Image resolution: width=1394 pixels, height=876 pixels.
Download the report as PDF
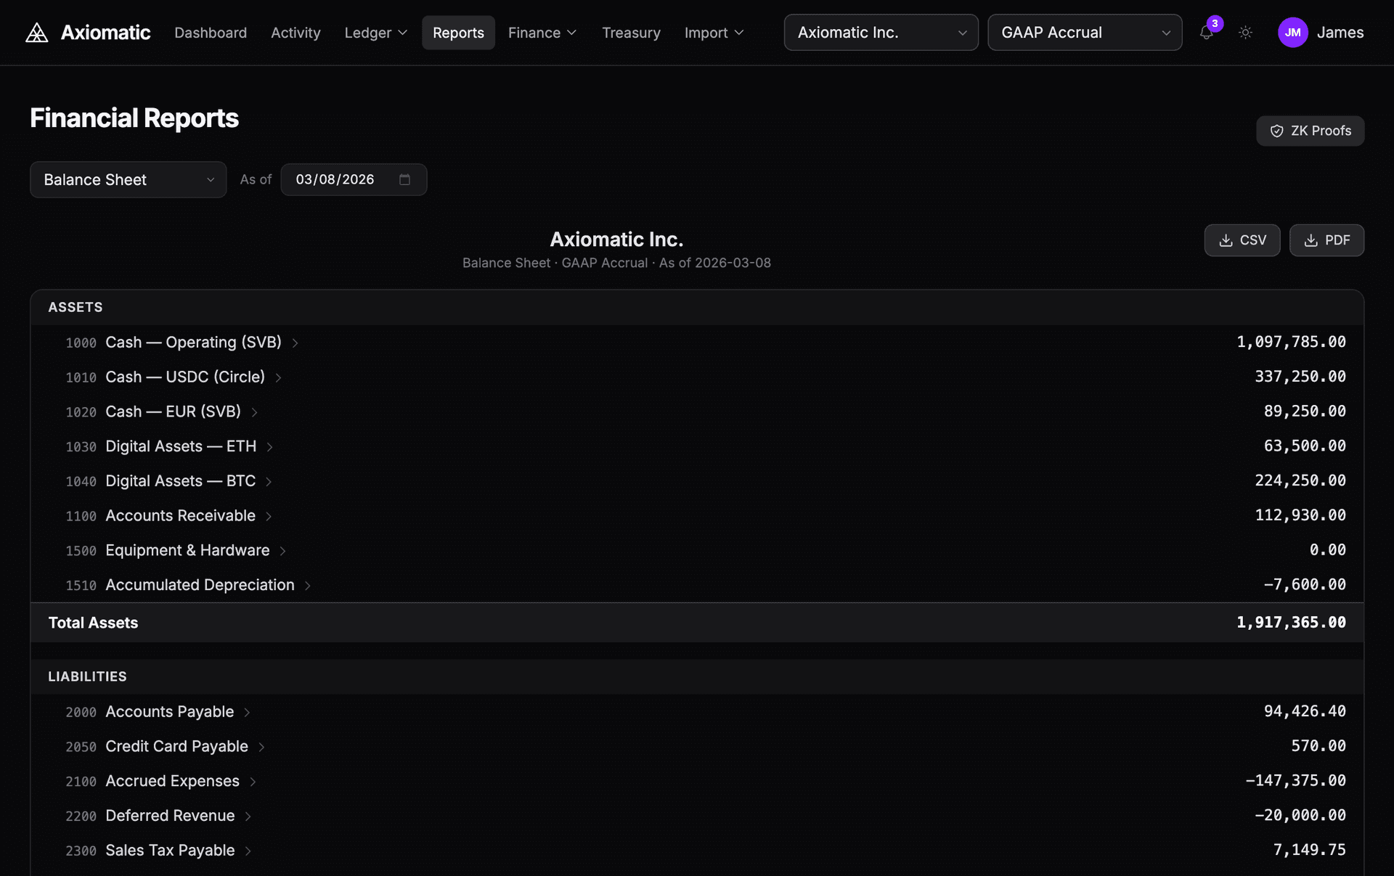tap(1326, 240)
